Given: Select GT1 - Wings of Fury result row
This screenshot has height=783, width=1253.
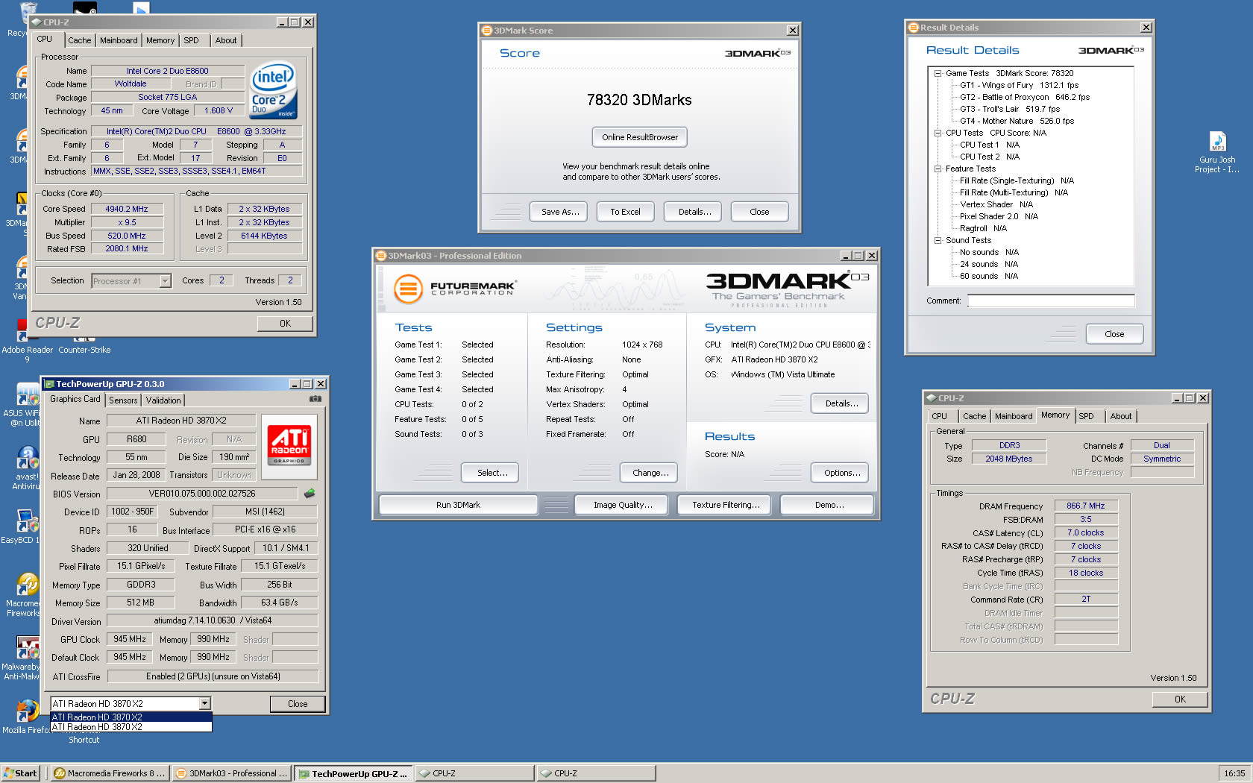Looking at the screenshot, I should click(1018, 85).
